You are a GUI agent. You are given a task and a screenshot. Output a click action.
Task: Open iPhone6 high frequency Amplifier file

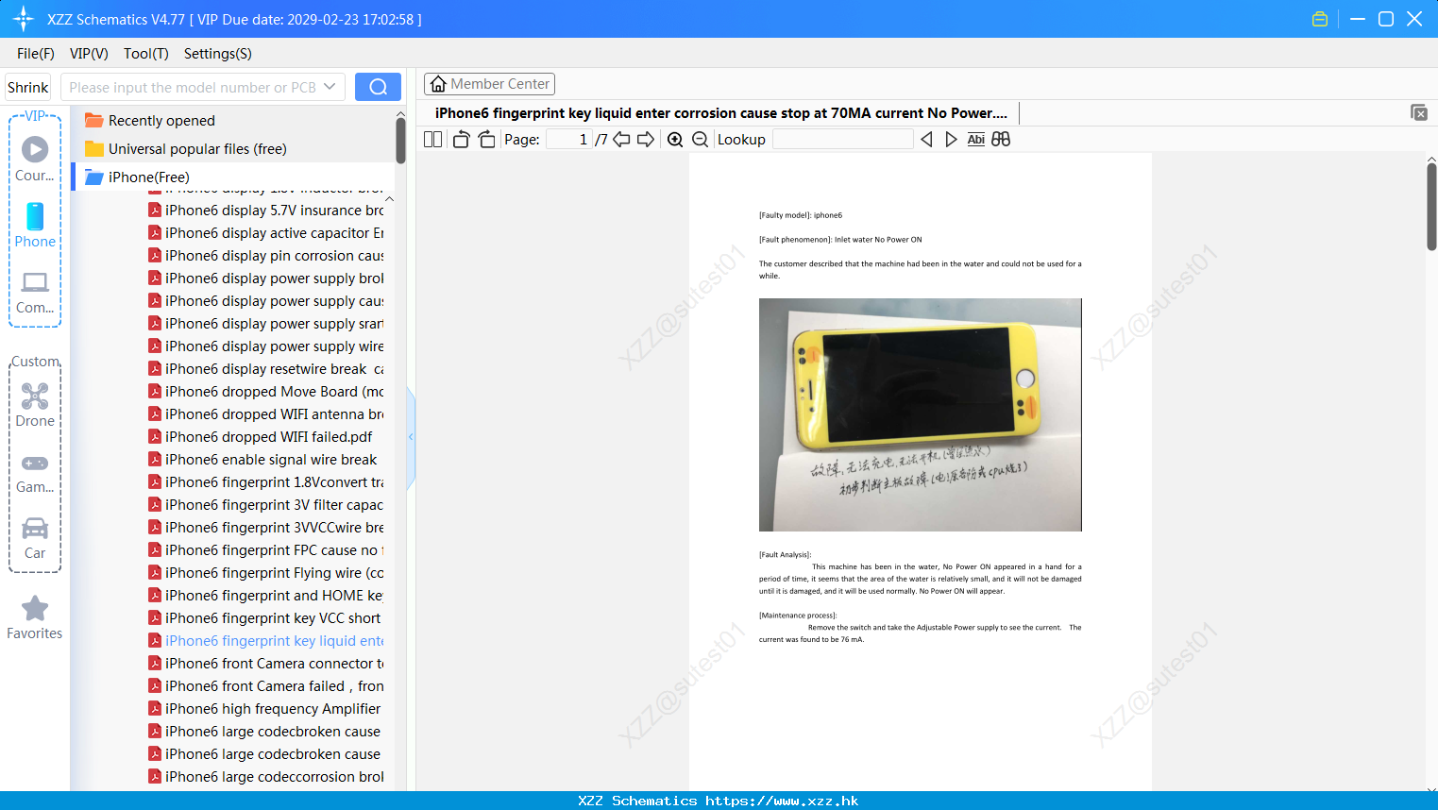(265, 709)
